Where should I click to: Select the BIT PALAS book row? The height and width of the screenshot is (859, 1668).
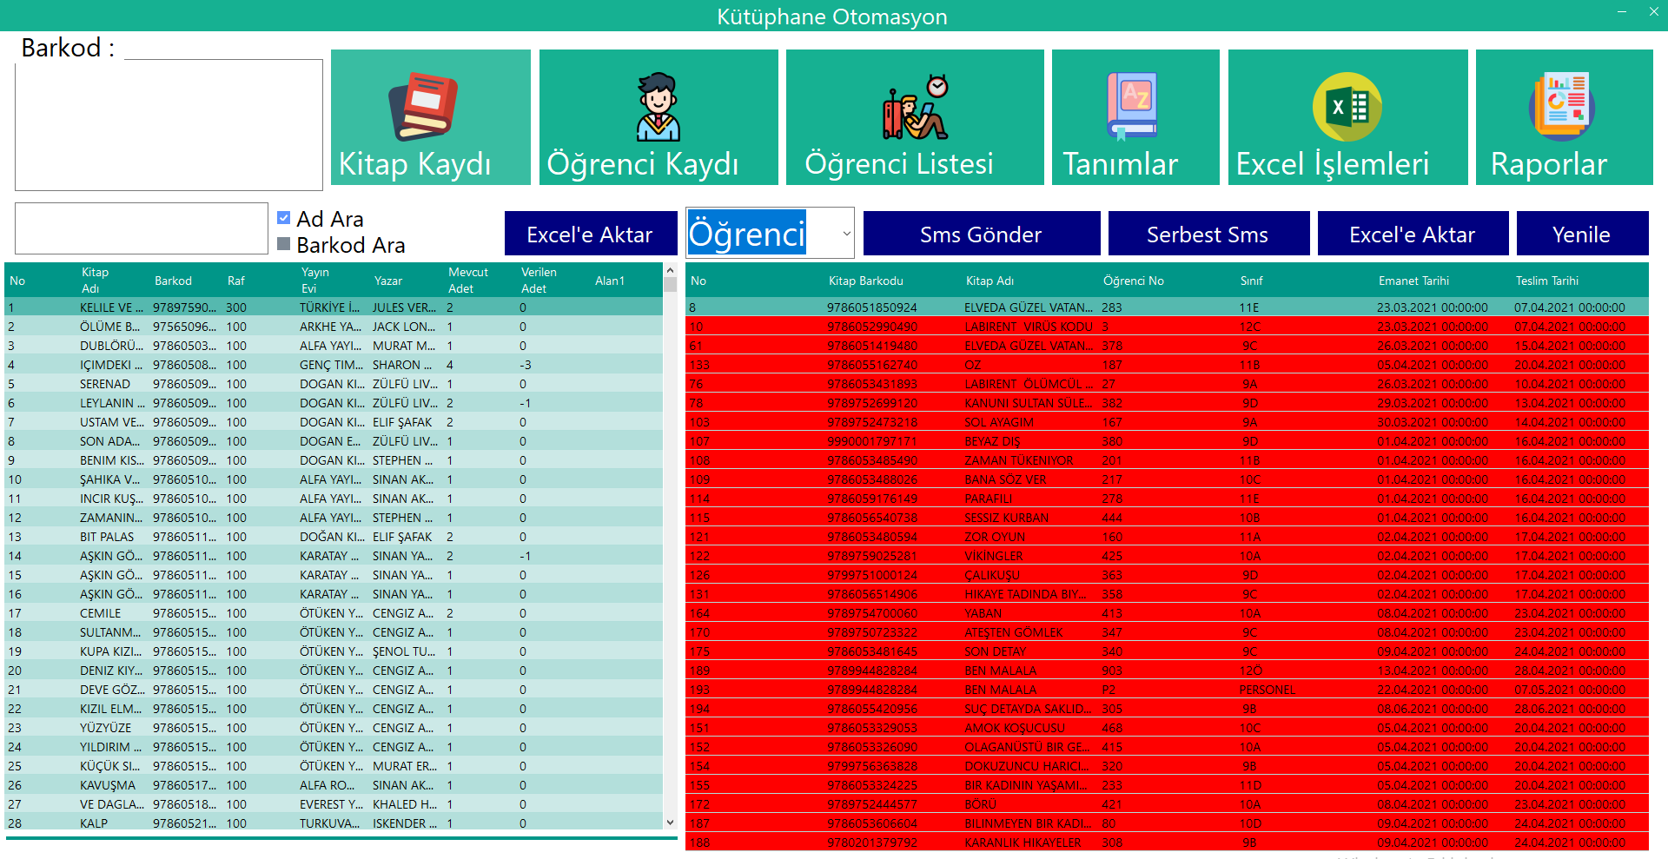pyautogui.click(x=334, y=537)
